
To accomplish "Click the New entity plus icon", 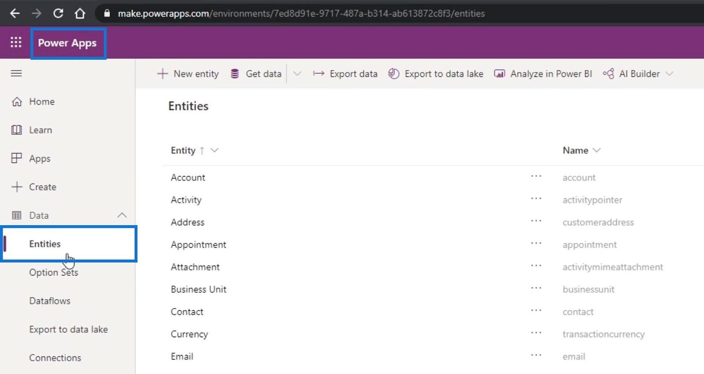I will 162,73.
